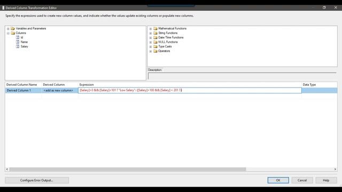The image size is (342, 192).
Task: Select the Salary column icon
Action: (x=18, y=46)
